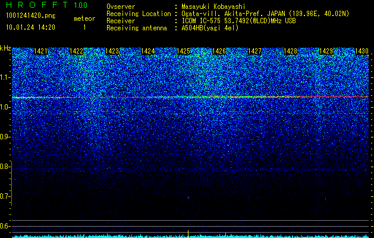
Task: Click the yellow meteor spike in level graph
Action: coord(188,234)
